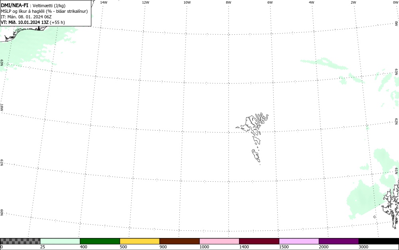Click the 6W longitude label

tap(270, 2)
